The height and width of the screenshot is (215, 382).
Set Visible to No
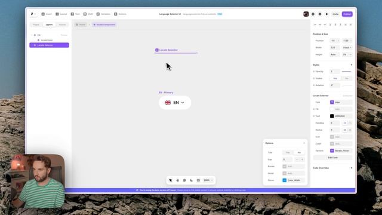tap(347, 78)
